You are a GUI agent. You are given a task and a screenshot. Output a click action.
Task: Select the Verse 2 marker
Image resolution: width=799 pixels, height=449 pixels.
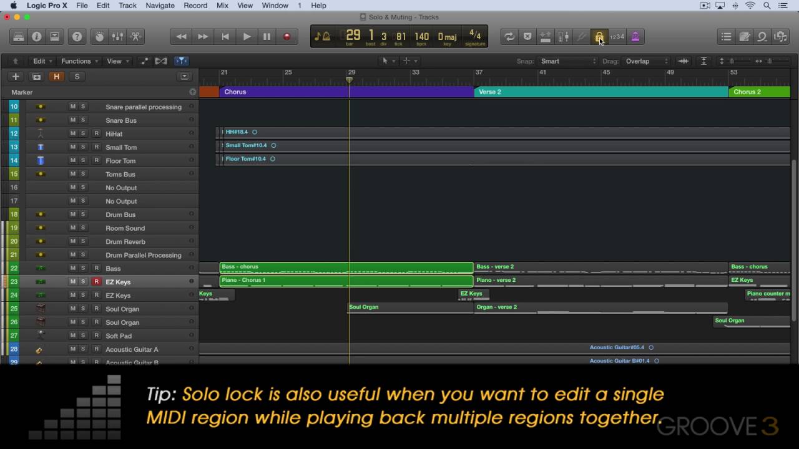600,92
